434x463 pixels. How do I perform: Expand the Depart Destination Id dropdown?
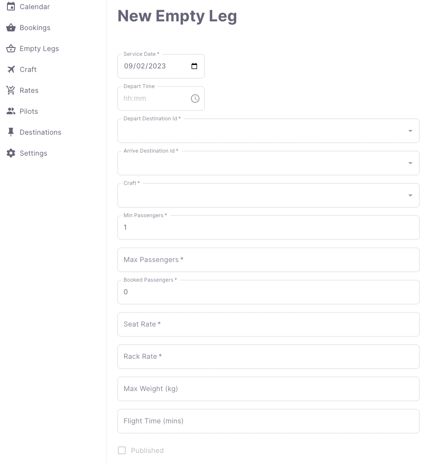click(410, 131)
